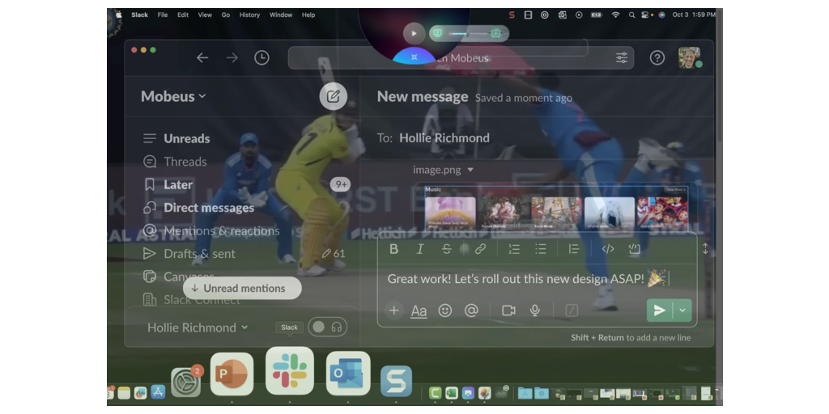Click the Unread mentions button
The width and height of the screenshot is (829, 414).
242,288
